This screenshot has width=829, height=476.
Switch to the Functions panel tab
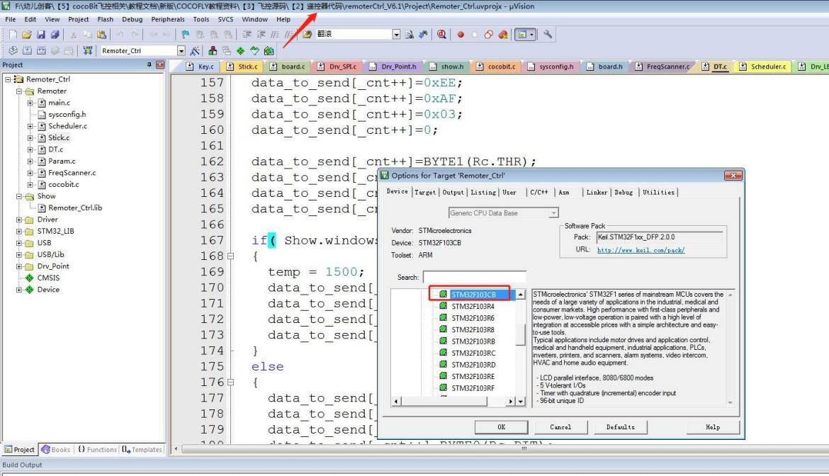[x=97, y=450]
